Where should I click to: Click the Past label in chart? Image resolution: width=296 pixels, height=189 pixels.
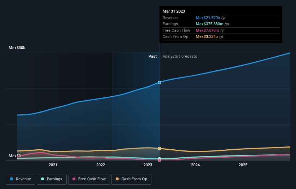[153, 57]
